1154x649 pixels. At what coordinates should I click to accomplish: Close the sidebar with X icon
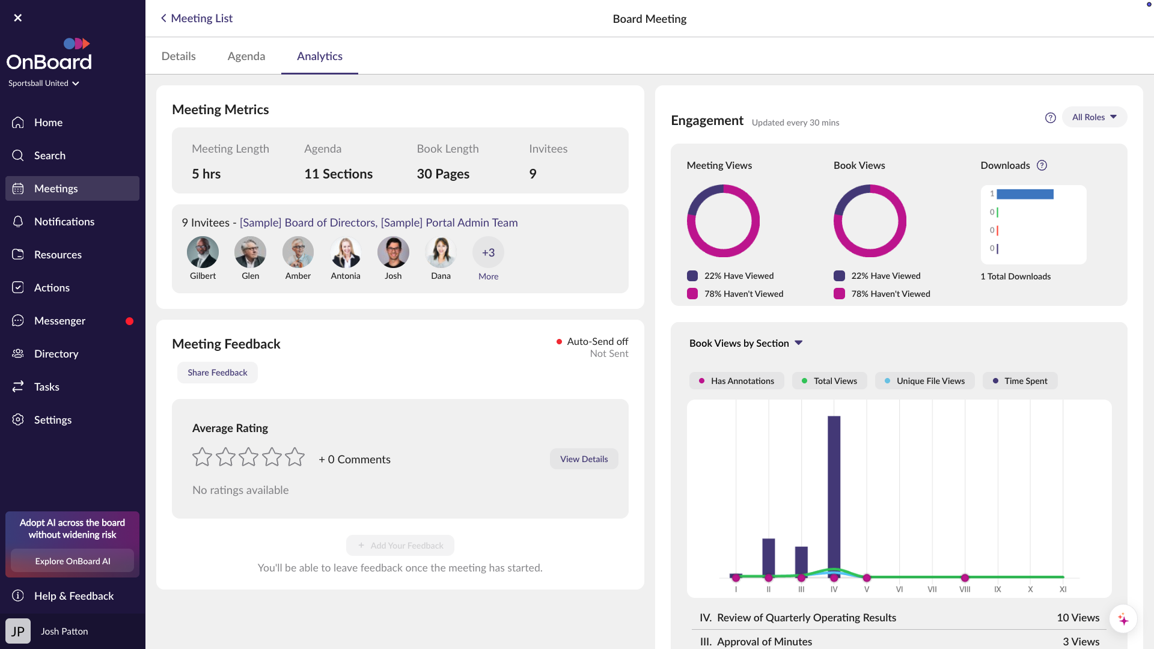[18, 18]
